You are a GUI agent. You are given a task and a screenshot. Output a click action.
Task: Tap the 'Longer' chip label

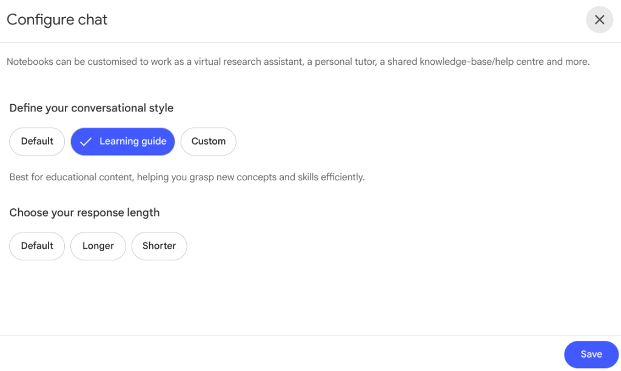pyautogui.click(x=98, y=246)
